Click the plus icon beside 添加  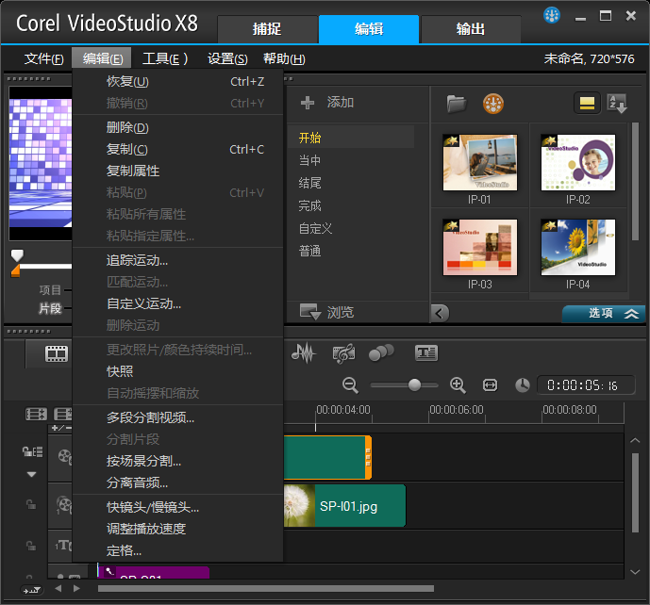point(308,103)
